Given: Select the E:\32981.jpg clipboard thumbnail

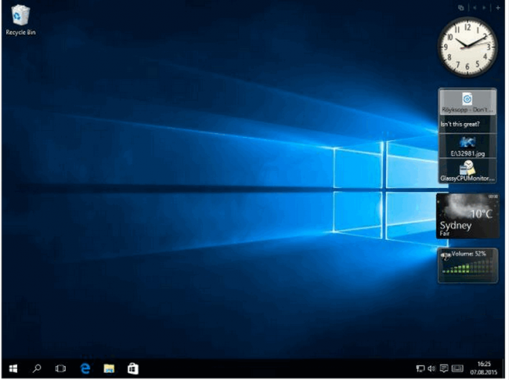Looking at the screenshot, I should click(x=467, y=147).
